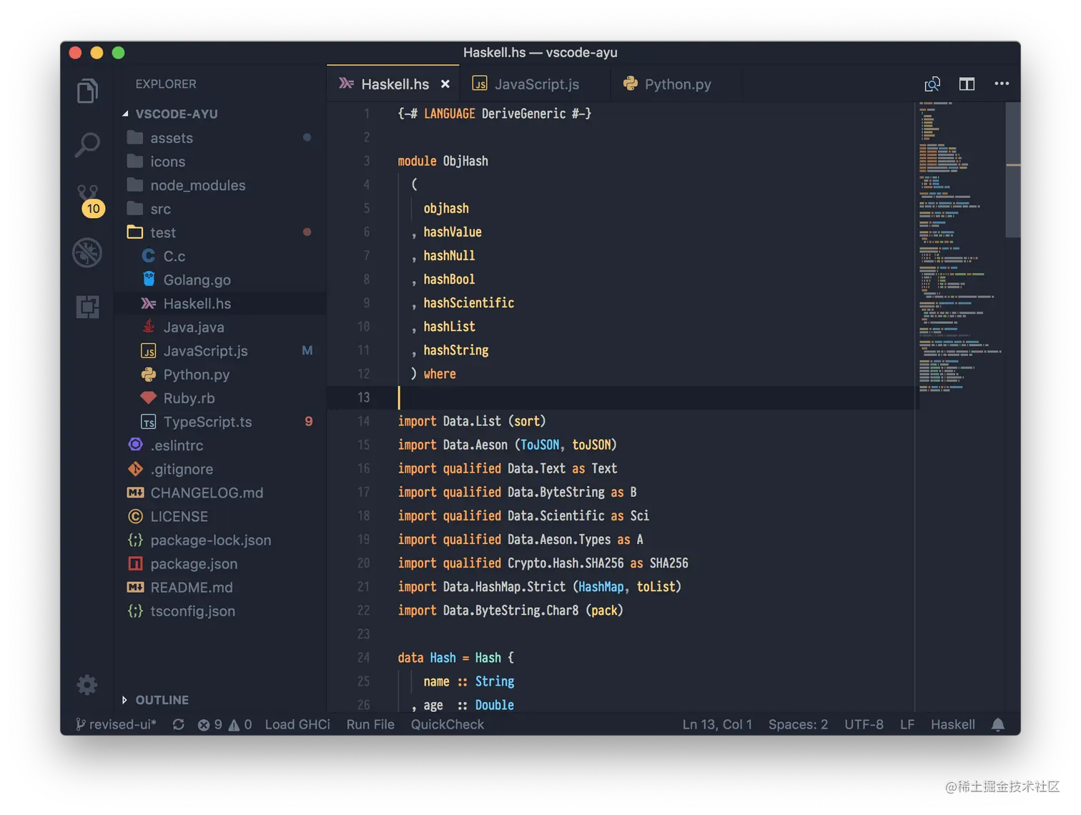Click the search-in-file icon in editor toolbar
1081x815 pixels.
point(932,84)
